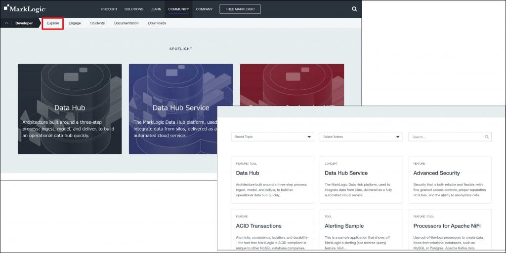Select the COMMUNITY menu item
Screen dimensions: 506x253
(x=178, y=9)
